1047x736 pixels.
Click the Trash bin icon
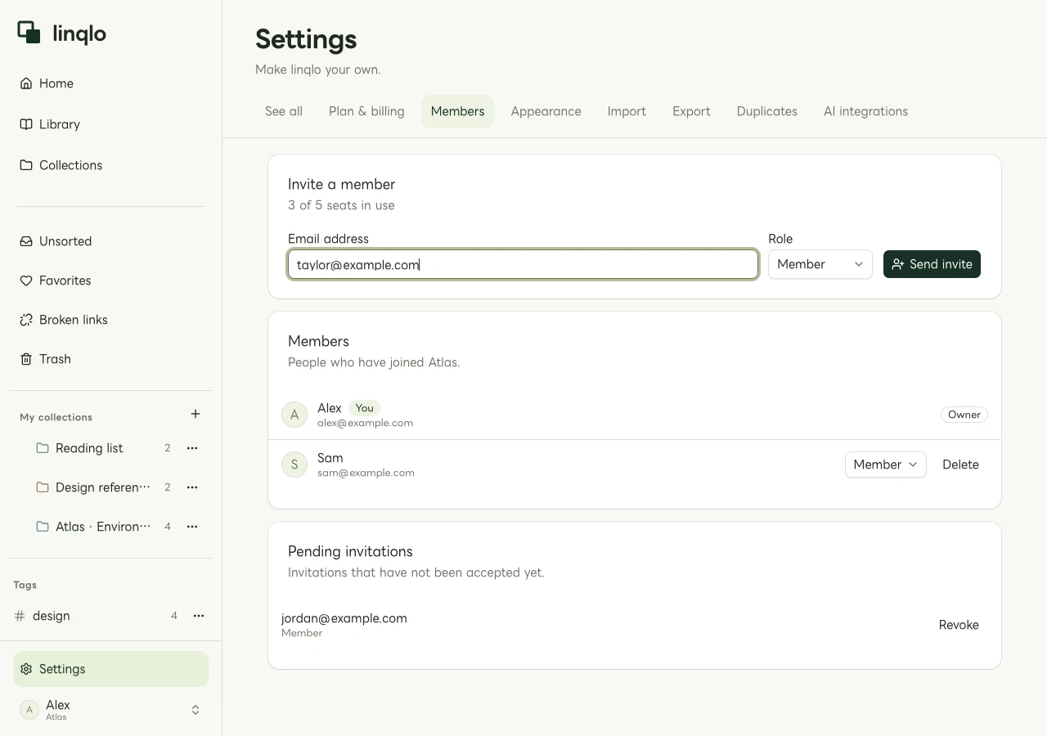(x=26, y=359)
